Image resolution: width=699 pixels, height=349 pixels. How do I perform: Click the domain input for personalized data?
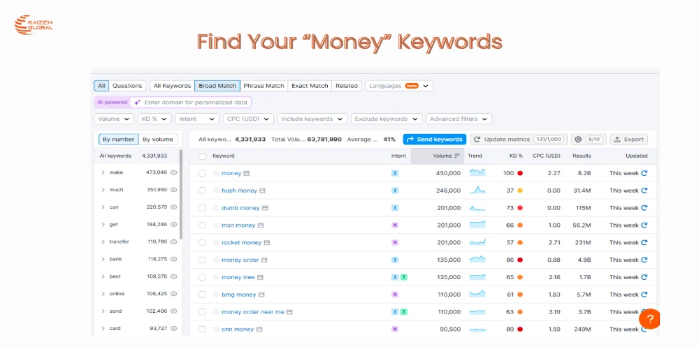(192, 103)
